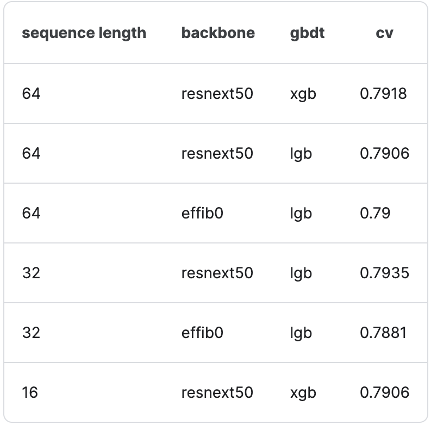Click 'lgb' in the 0.7935 row
The image size is (437, 425).
tap(301, 273)
